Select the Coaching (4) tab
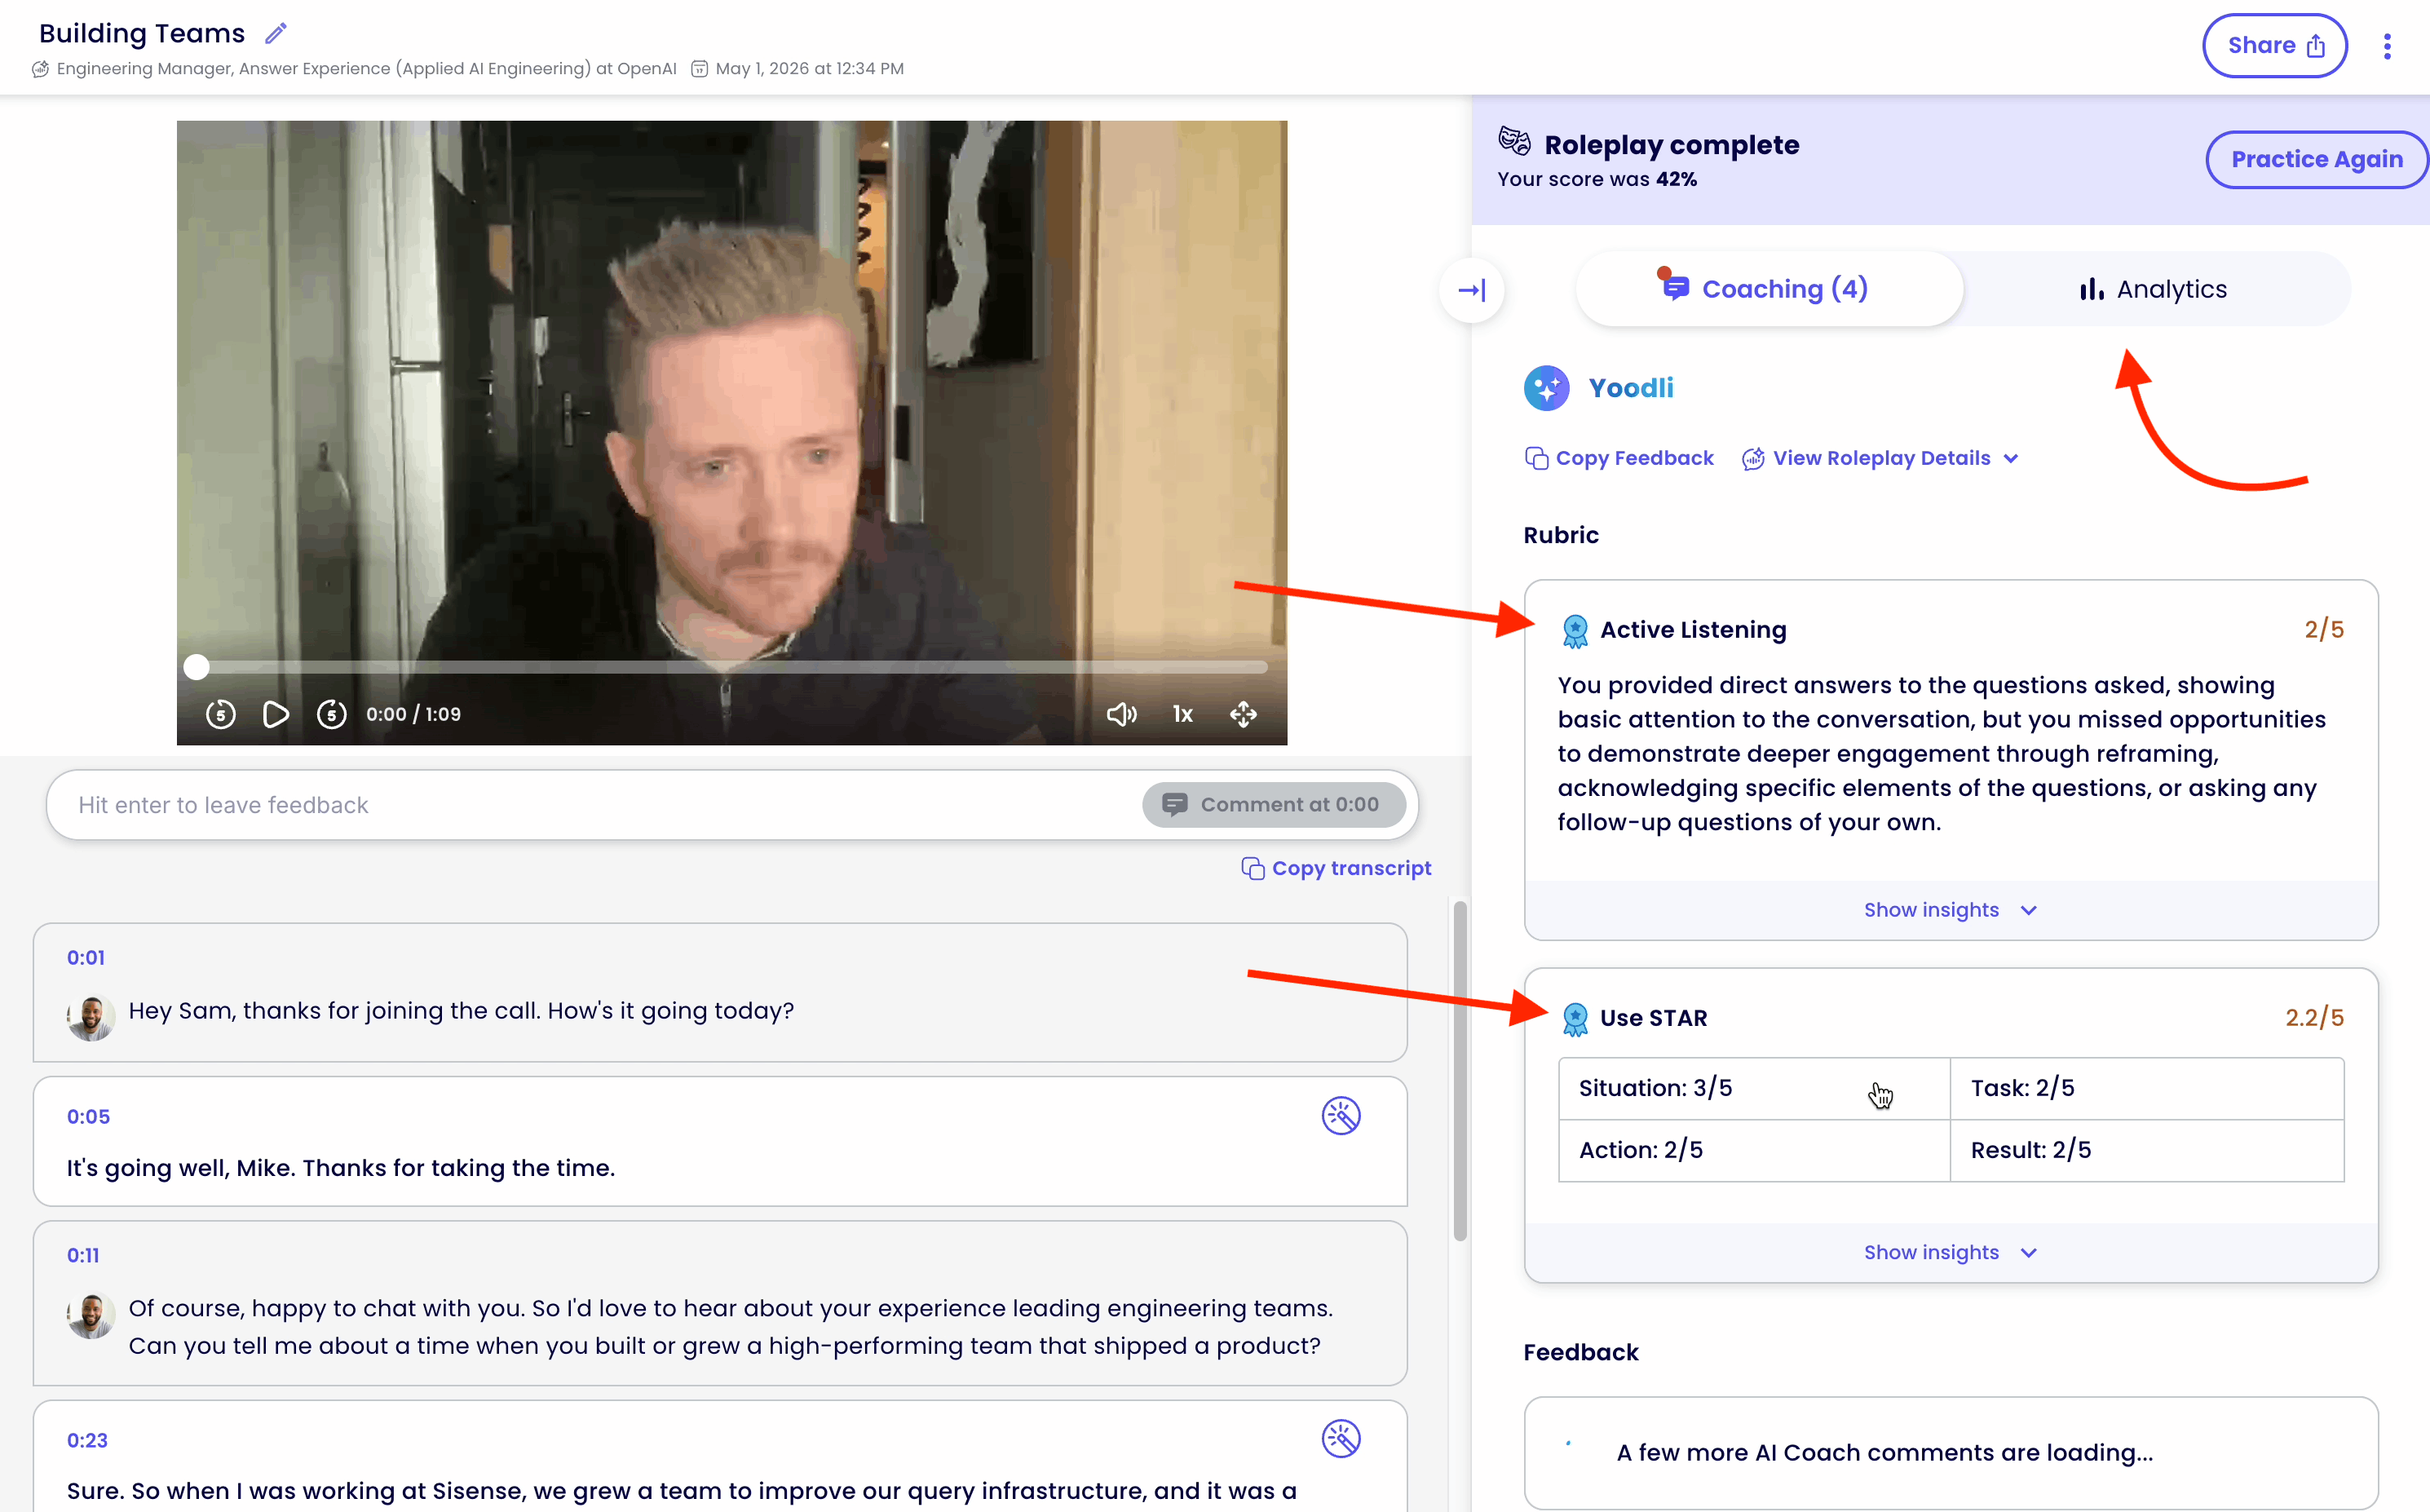The image size is (2430, 1512). click(x=1769, y=289)
